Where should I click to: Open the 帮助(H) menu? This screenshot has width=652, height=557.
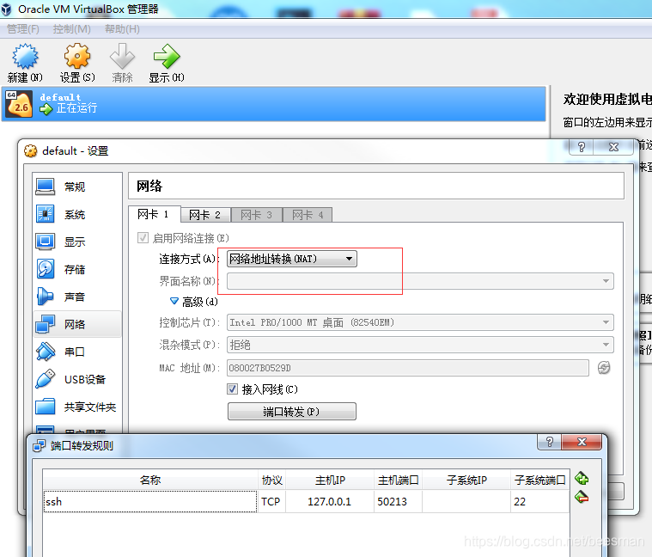(x=122, y=29)
